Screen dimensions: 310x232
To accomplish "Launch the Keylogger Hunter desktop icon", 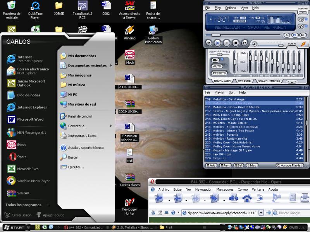I will (x=130, y=202).
